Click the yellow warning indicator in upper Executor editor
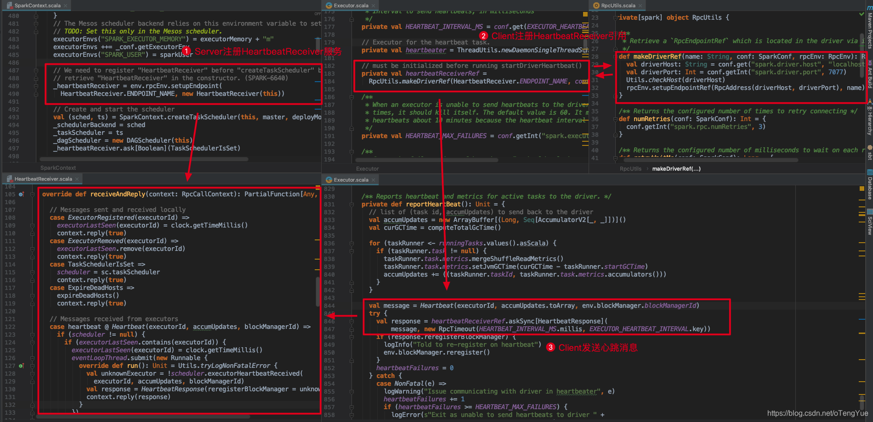The height and width of the screenshot is (422, 873). click(x=585, y=15)
